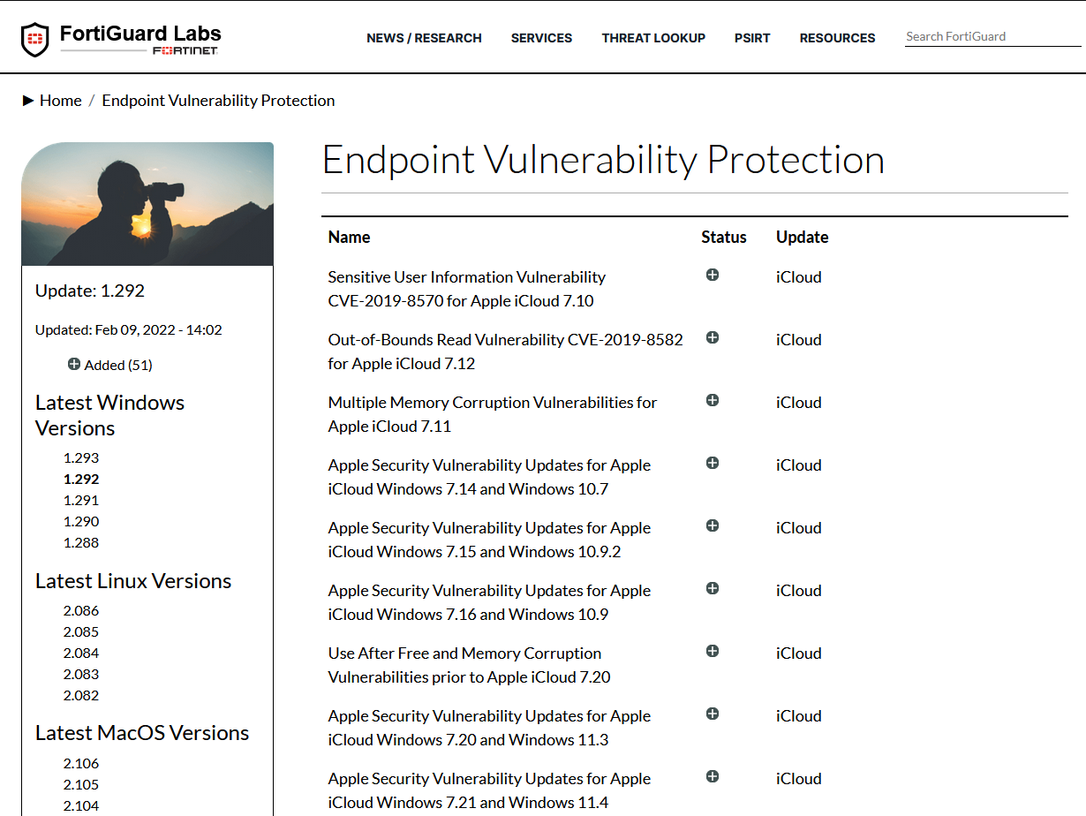
Task: Click the plus status icon for Apple iCloud 7.11 vulnerabilities
Action: (712, 400)
